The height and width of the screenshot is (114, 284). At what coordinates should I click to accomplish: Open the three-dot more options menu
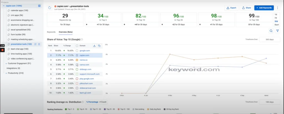pyautogui.click(x=277, y=8)
